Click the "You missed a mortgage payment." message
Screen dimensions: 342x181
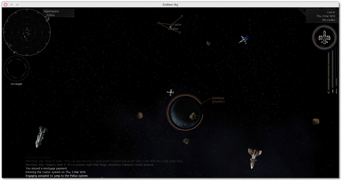pyautogui.click(x=46, y=168)
